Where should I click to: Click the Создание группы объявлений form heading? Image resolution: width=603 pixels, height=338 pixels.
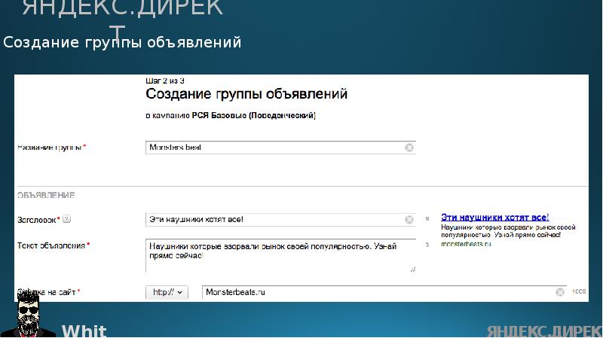coord(246,94)
